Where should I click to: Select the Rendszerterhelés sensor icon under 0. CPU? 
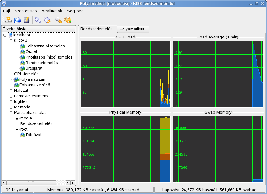tap(23, 63)
